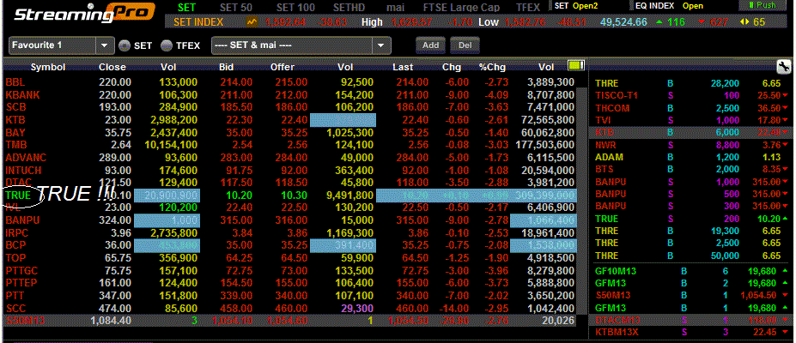Select the S50M13 futures row
Screen dimensions: 796x343
click(x=289, y=320)
